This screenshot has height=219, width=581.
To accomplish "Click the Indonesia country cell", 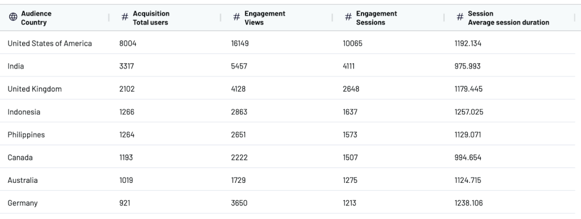I will [x=24, y=112].
